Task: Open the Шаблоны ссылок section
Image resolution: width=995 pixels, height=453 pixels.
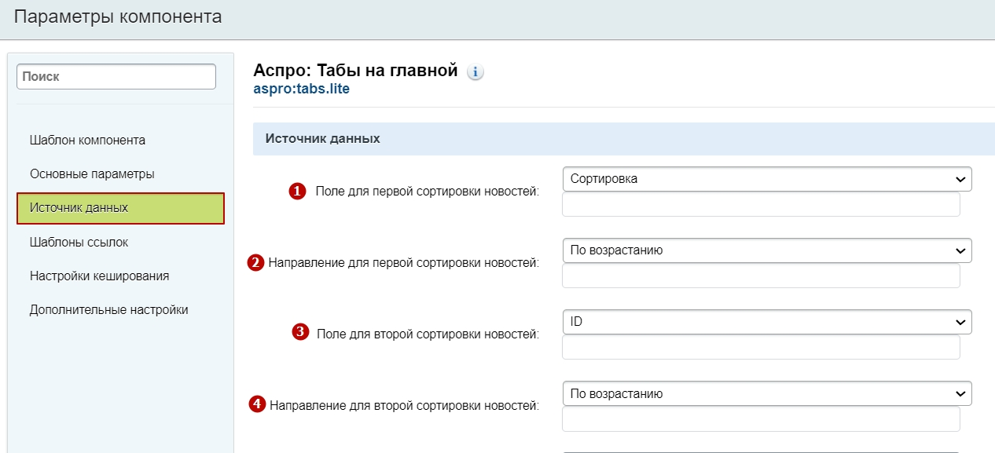Action: (79, 243)
